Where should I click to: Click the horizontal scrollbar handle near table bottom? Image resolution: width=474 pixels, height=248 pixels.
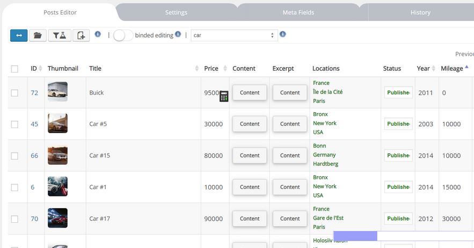355,236
